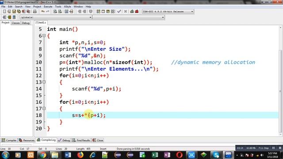Click the Stop execution X icon

point(126,11)
